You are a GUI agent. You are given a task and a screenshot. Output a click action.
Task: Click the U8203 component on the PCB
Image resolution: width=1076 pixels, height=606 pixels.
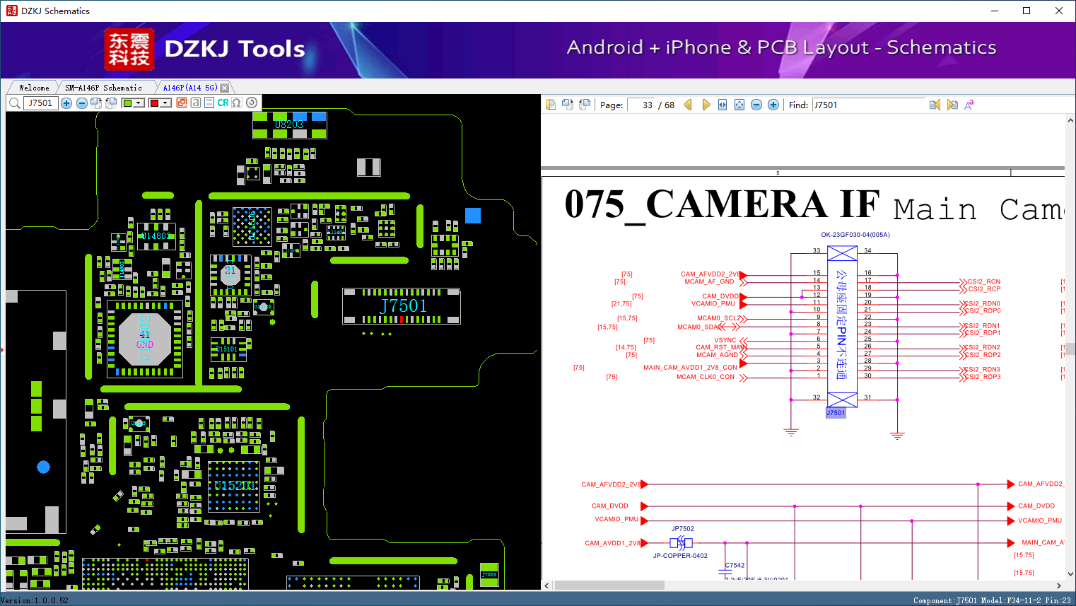(289, 125)
